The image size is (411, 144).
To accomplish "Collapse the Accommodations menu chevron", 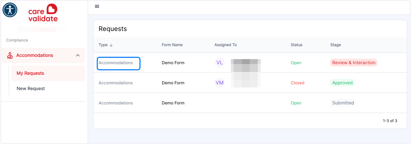I will [x=78, y=55].
